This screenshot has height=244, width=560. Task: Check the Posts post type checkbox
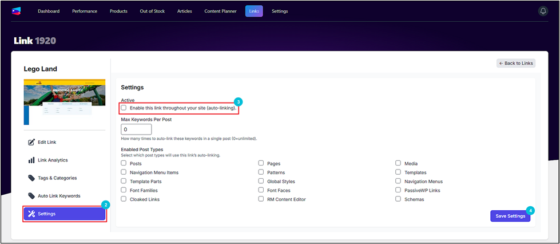pyautogui.click(x=124, y=163)
